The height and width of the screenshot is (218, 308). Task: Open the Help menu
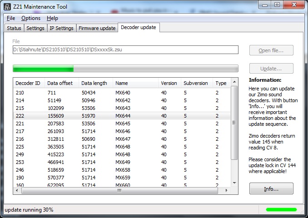(52, 18)
